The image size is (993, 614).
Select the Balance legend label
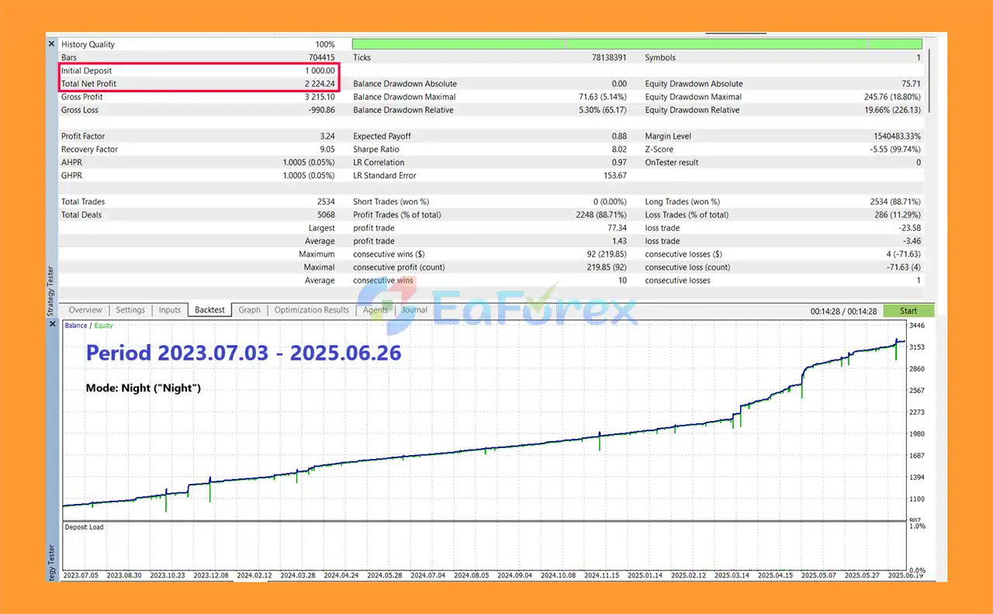pyautogui.click(x=76, y=326)
